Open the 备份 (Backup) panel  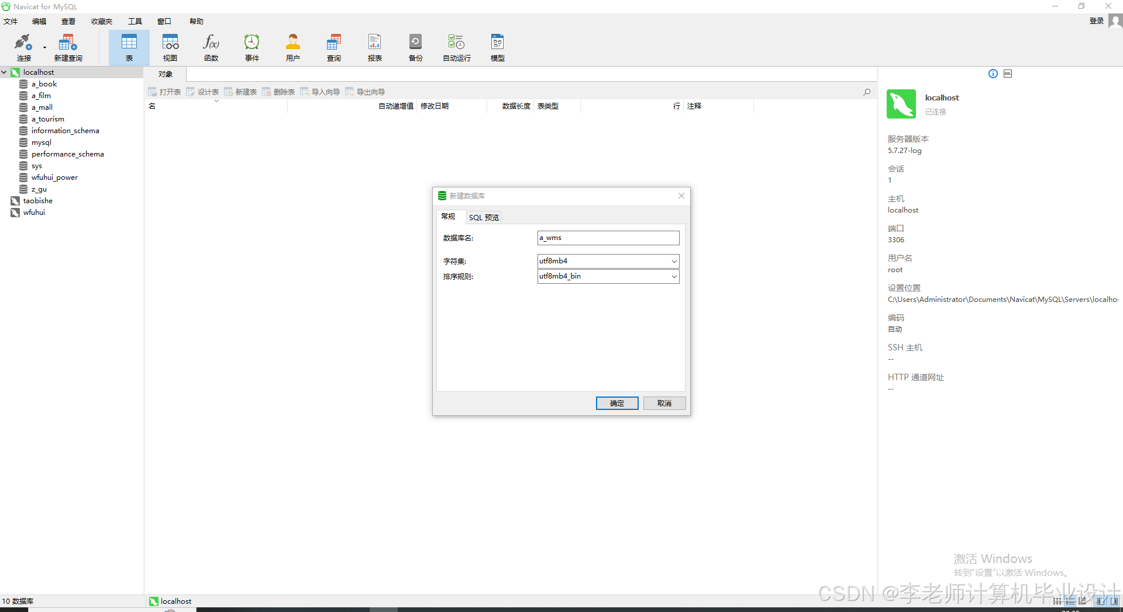coord(415,47)
